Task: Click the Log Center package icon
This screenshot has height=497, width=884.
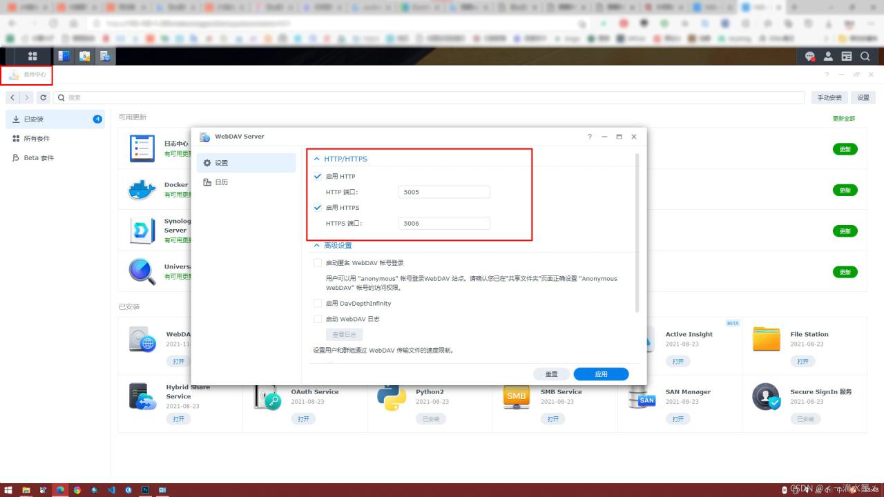Action: (142, 148)
